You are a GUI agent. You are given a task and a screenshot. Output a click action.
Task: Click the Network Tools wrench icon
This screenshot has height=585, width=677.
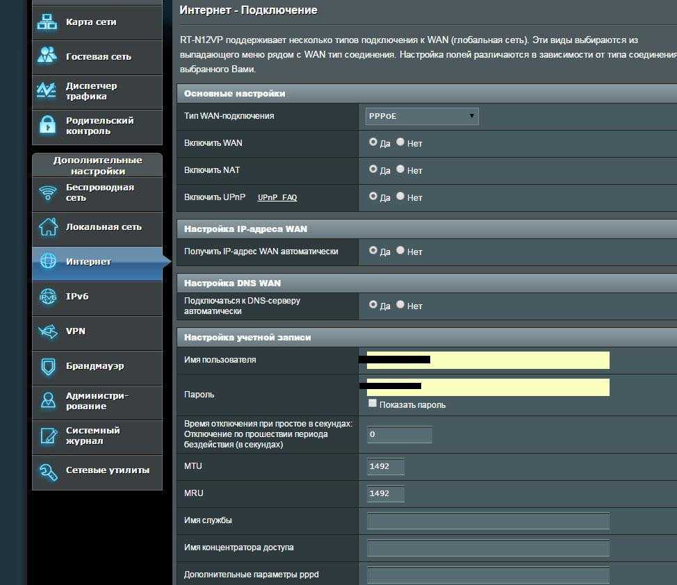coord(48,472)
